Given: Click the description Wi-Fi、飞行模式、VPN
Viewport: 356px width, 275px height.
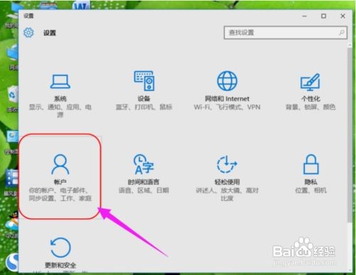Looking at the screenshot, I should pos(227,107).
